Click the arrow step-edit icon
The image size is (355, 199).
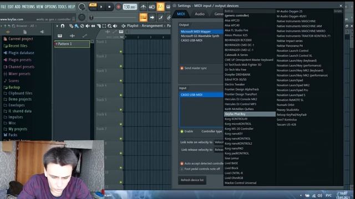(152, 17)
